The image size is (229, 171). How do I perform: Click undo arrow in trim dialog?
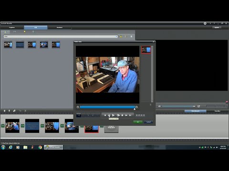88,115
